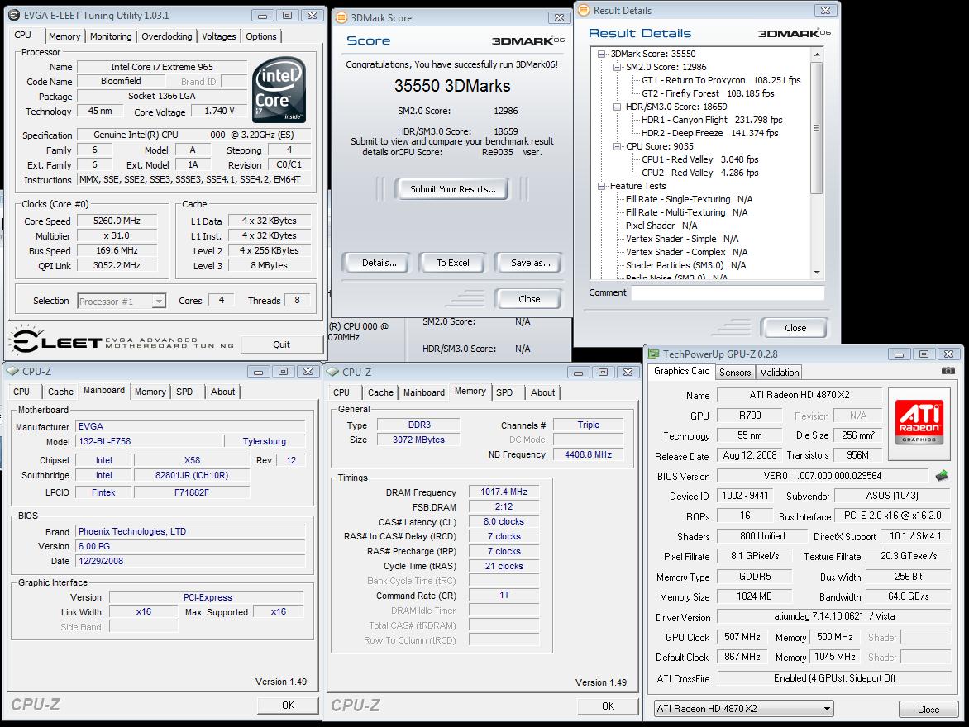Click the left CPU-Z window title icon

pyautogui.click(x=12, y=371)
